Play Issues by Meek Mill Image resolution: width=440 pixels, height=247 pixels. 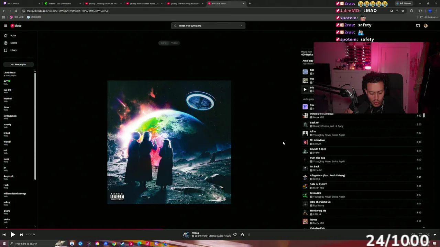pos(362,221)
